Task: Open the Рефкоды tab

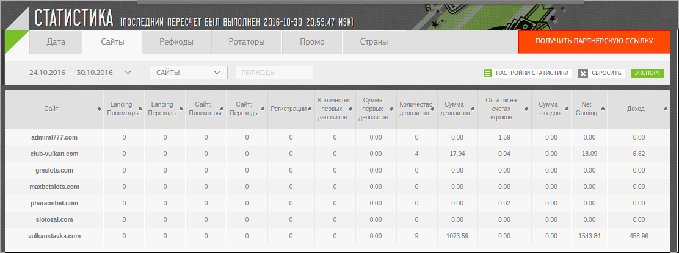Action: tap(176, 43)
